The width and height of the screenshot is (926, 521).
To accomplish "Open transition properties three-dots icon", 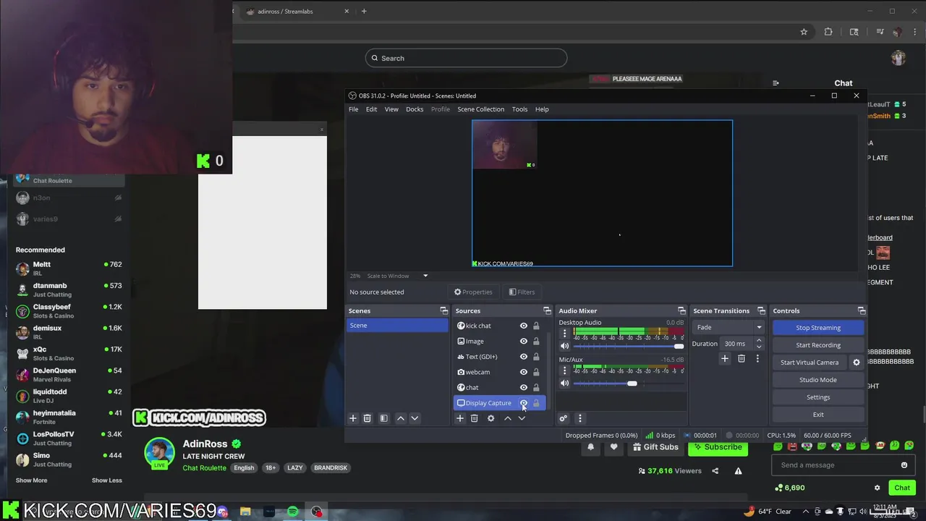I will point(757,358).
